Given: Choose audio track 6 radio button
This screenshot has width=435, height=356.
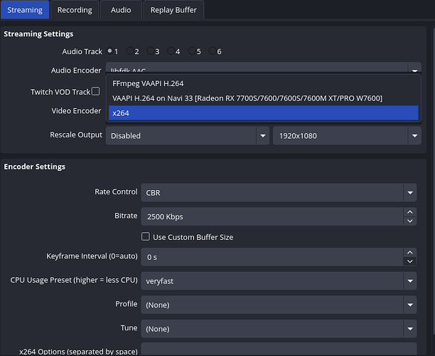Looking at the screenshot, I should pyautogui.click(x=213, y=51).
